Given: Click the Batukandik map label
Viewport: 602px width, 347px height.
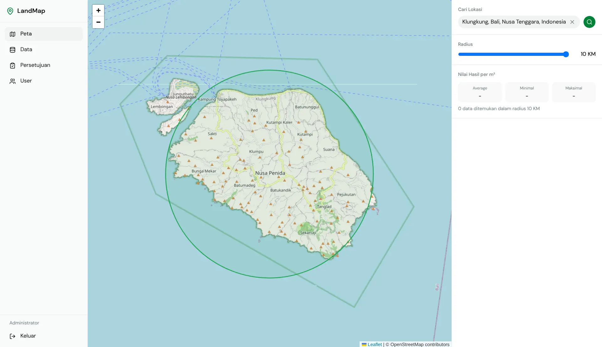Looking at the screenshot, I should tap(281, 190).
